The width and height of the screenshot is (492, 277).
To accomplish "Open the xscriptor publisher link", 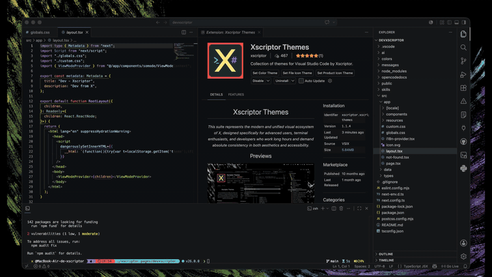I will tap(258, 55).
